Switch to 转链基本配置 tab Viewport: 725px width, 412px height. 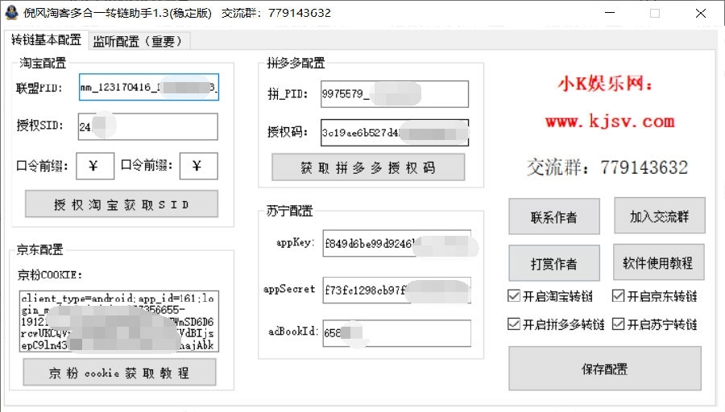pos(46,40)
